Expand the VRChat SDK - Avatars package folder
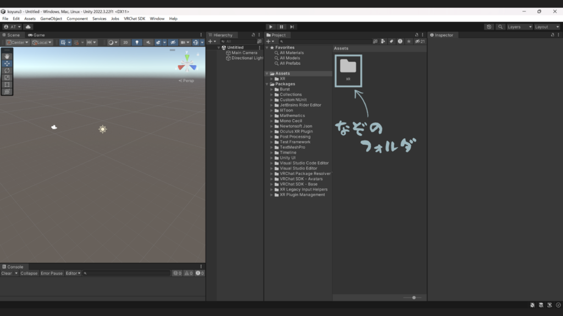The width and height of the screenshot is (563, 316). (272, 179)
